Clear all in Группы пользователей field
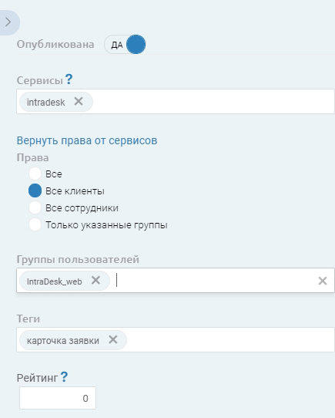 point(323,281)
